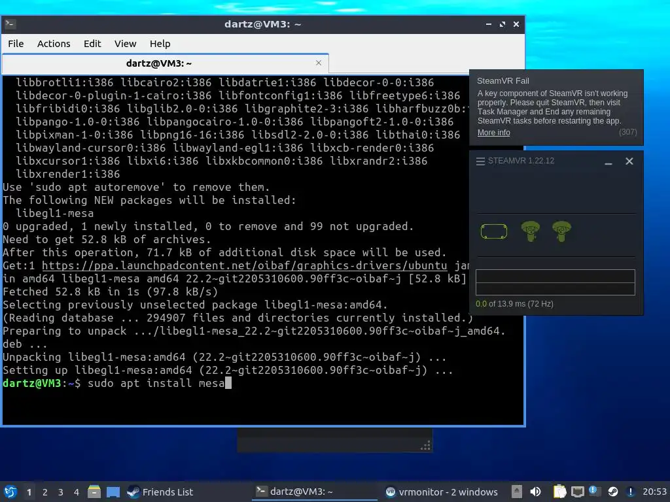Viewport: 670px width, 502px height.
Task: Open the Edit menu
Action: (92, 44)
